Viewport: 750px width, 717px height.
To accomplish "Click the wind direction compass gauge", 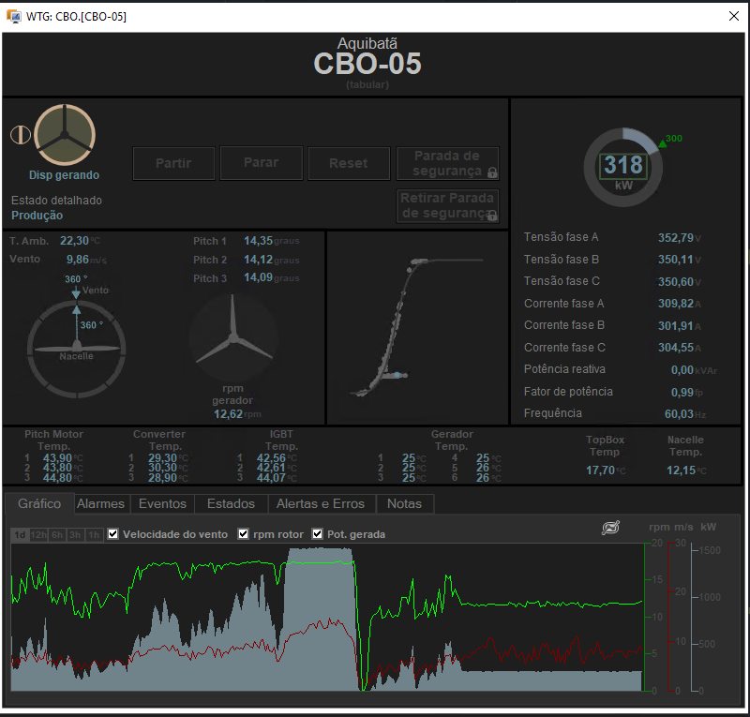I will (77, 350).
